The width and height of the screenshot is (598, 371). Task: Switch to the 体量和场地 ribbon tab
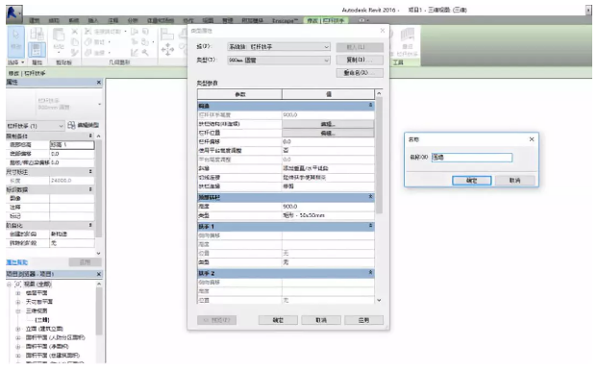pyautogui.click(x=161, y=20)
